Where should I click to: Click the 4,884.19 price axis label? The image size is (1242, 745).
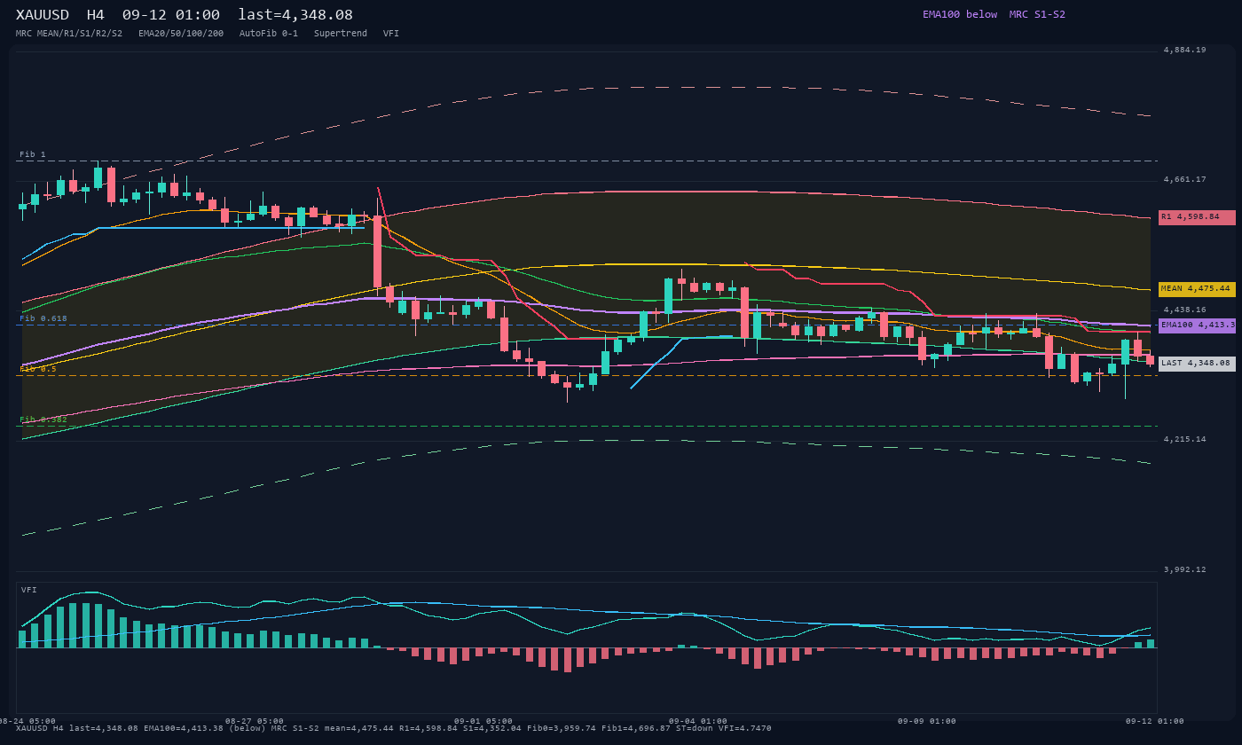(1185, 51)
